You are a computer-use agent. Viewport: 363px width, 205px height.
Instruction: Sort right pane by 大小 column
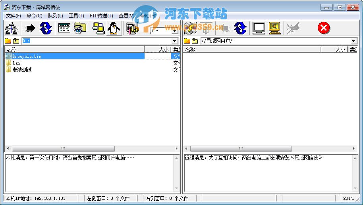pos(334,49)
